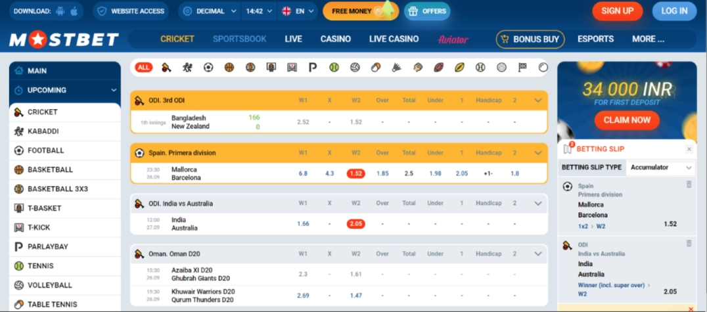The height and width of the screenshot is (312, 707).
Task: Open the BONUS BUY button
Action: point(530,39)
